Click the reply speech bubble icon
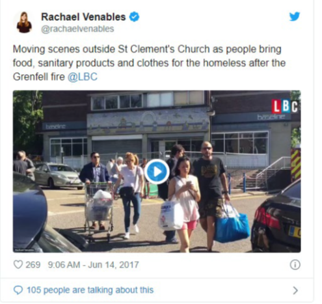 point(18,290)
